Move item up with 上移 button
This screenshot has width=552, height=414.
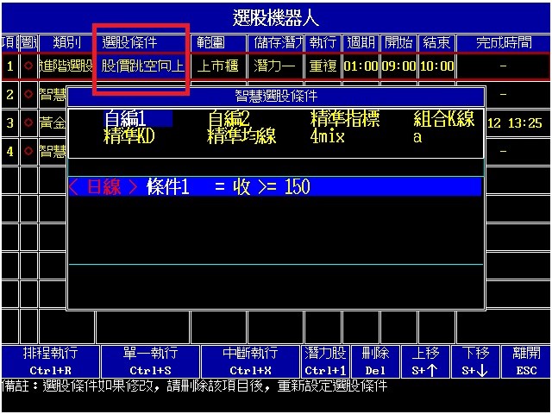(x=425, y=361)
